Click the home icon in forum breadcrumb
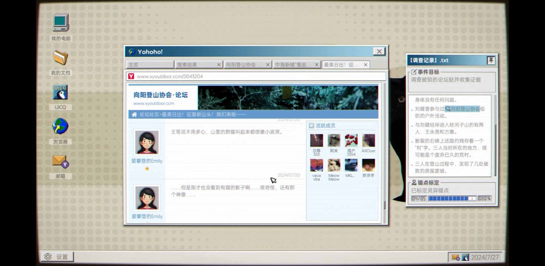The width and height of the screenshot is (545, 266). click(134, 114)
